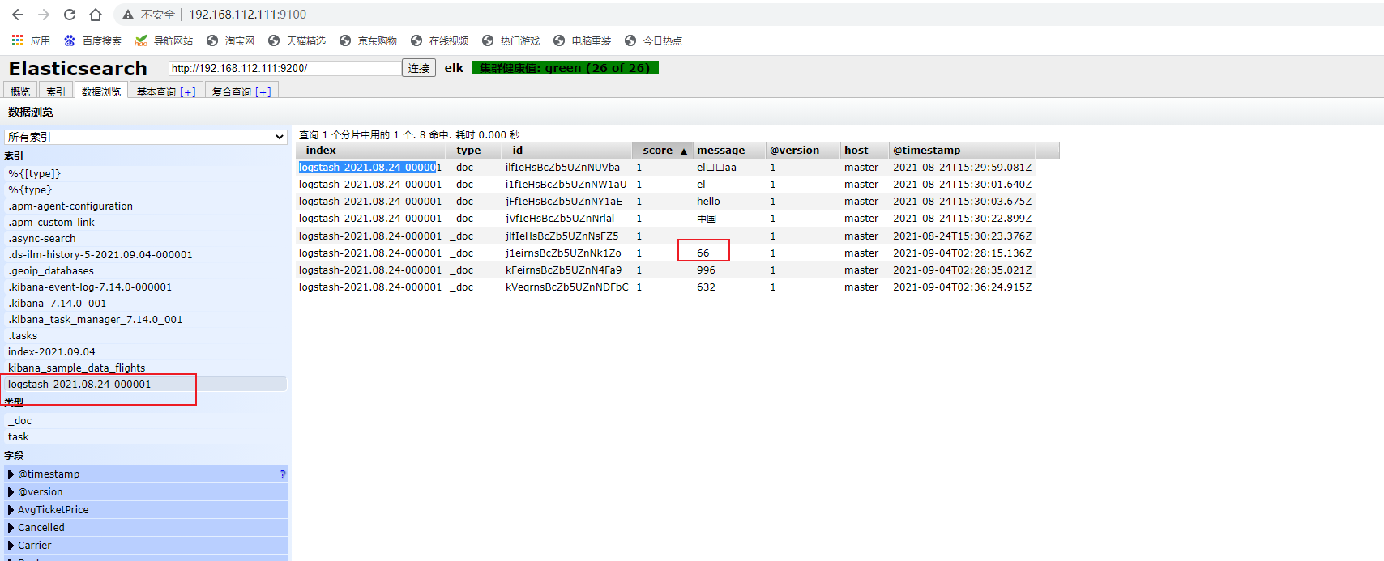Open the 复合查询 tab

pyautogui.click(x=232, y=91)
